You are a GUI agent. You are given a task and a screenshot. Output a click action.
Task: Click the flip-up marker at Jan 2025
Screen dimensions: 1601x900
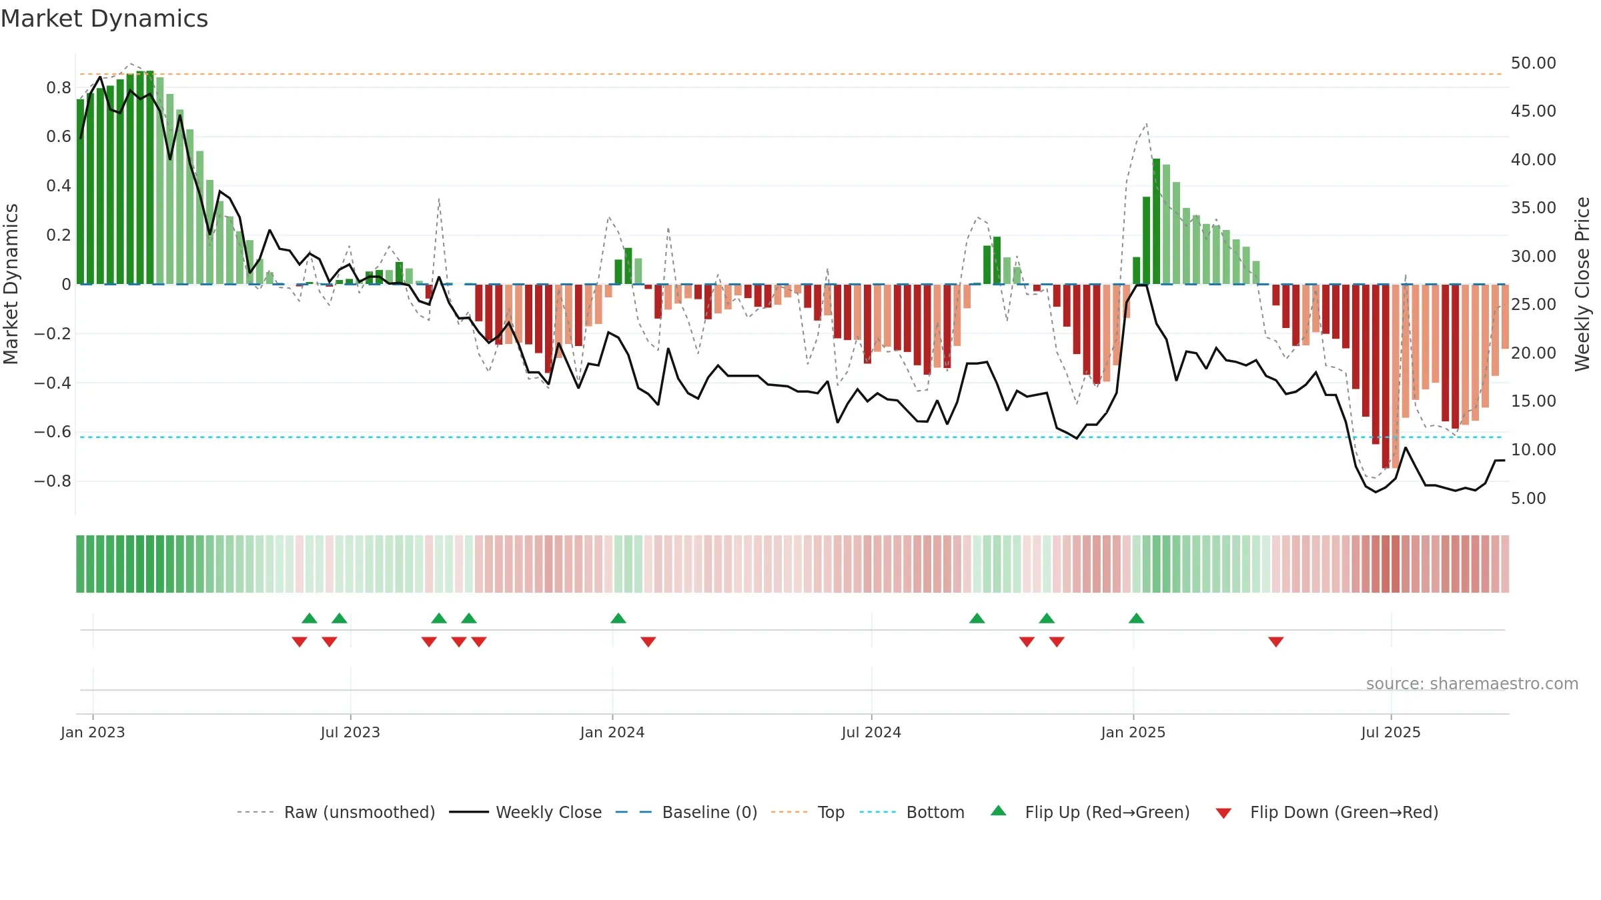point(1137,618)
